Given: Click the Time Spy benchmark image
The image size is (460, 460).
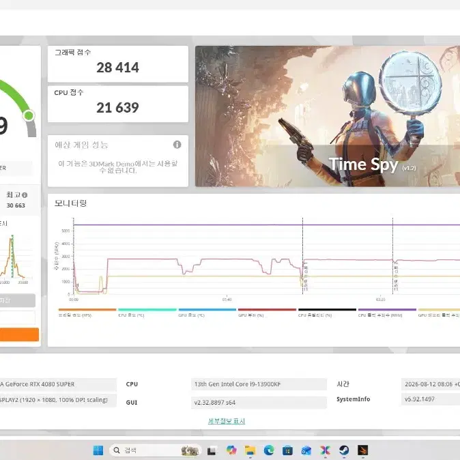Looking at the screenshot, I should pyautogui.click(x=328, y=116).
